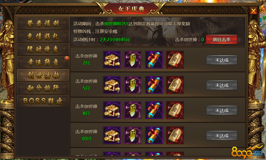This screenshot has width=266, height=160.
Task: Open 限时特惠 section
Action: 43,49
